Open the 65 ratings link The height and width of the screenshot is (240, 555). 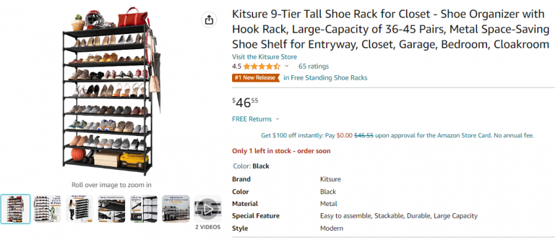[x=314, y=66]
